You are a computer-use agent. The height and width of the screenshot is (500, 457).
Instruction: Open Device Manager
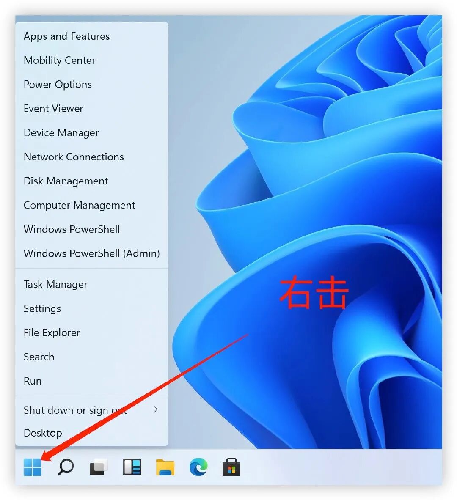[61, 132]
